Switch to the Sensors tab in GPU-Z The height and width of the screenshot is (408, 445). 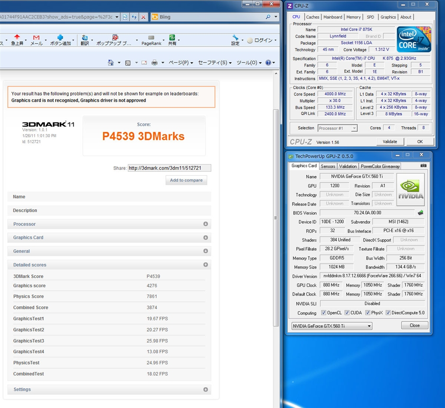coord(328,166)
